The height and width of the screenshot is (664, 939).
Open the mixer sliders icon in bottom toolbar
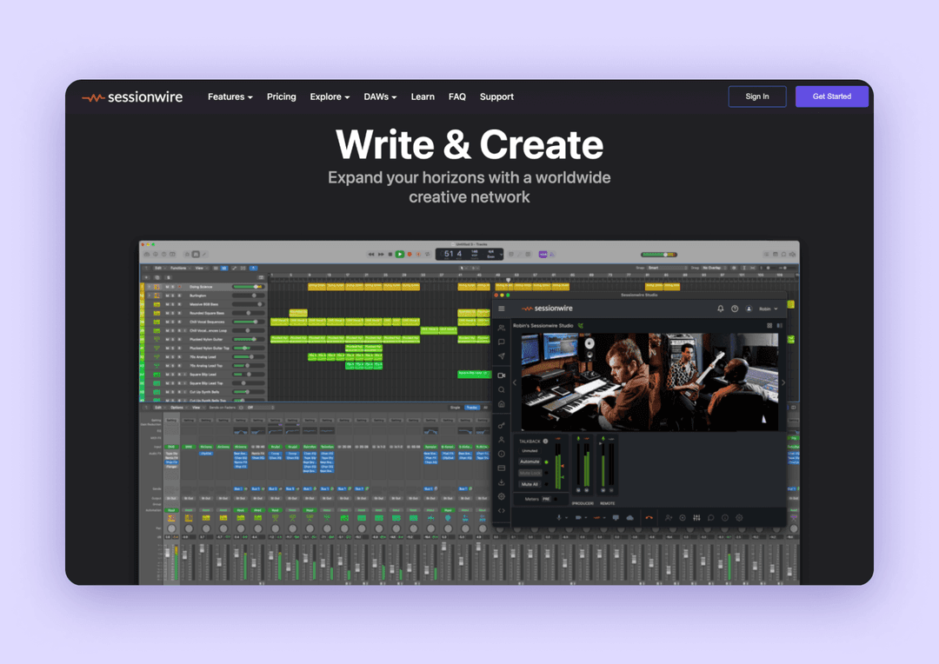click(696, 517)
